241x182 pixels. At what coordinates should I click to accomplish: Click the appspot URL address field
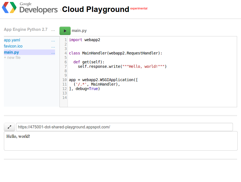(x=125, y=127)
